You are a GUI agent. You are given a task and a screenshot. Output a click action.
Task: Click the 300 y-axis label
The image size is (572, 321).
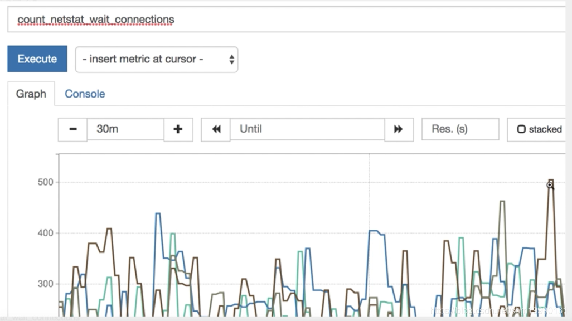point(46,284)
